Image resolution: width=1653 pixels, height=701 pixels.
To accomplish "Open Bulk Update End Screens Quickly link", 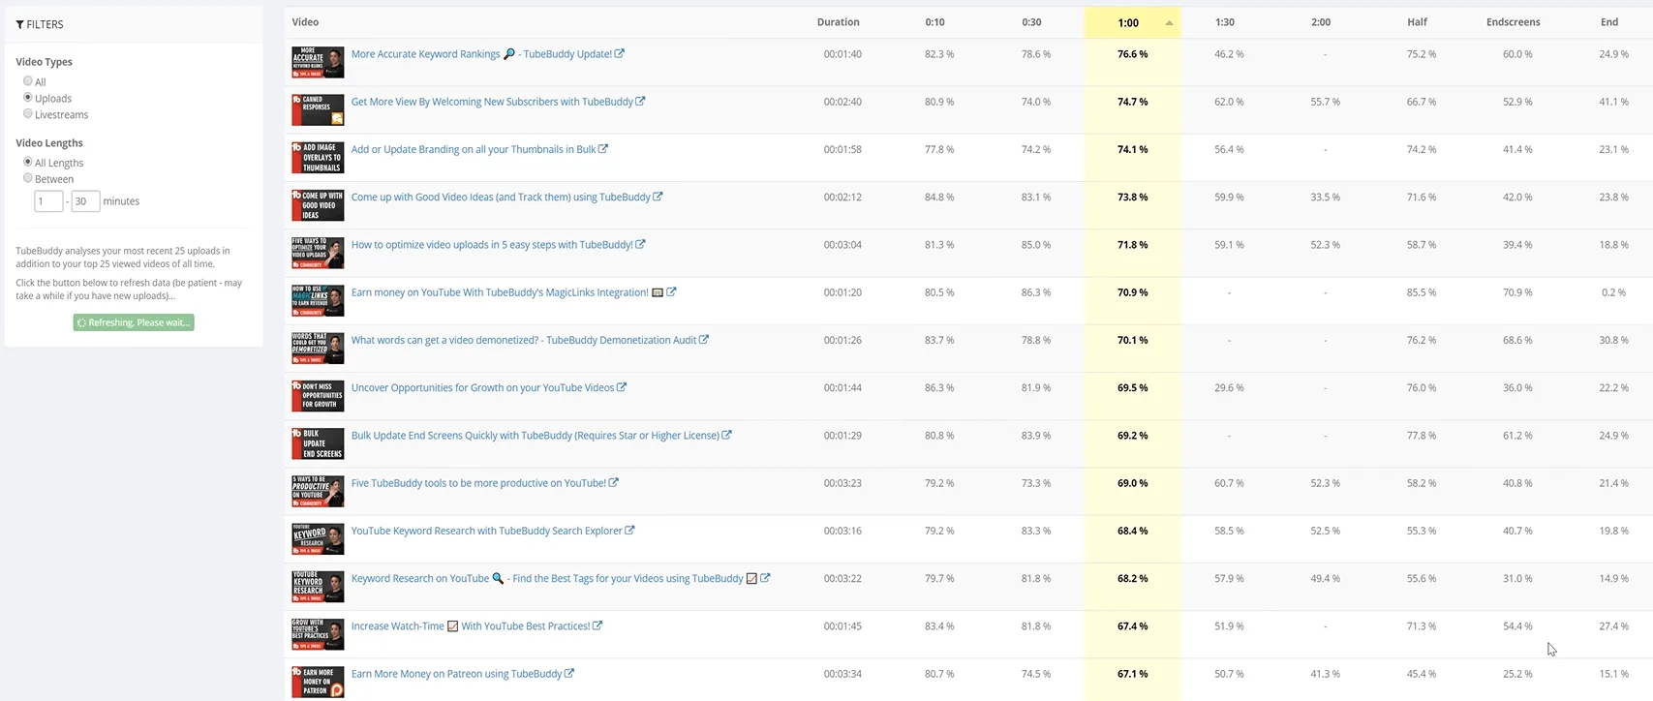I will [536, 436].
